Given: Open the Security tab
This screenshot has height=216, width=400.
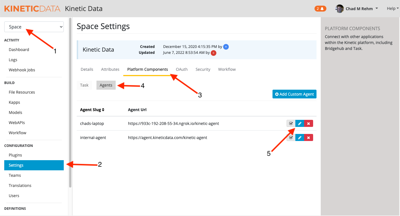Looking at the screenshot, I should [203, 69].
